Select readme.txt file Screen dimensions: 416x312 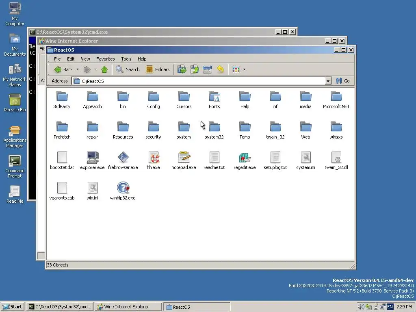coord(214,160)
